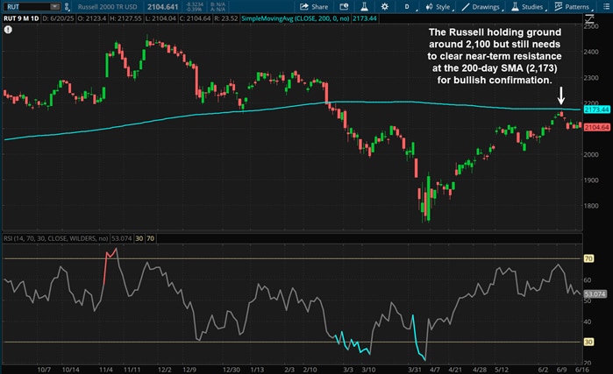The image size is (613, 374).
Task: Click the red 2104.64 price axis bubble
Action: (x=596, y=127)
